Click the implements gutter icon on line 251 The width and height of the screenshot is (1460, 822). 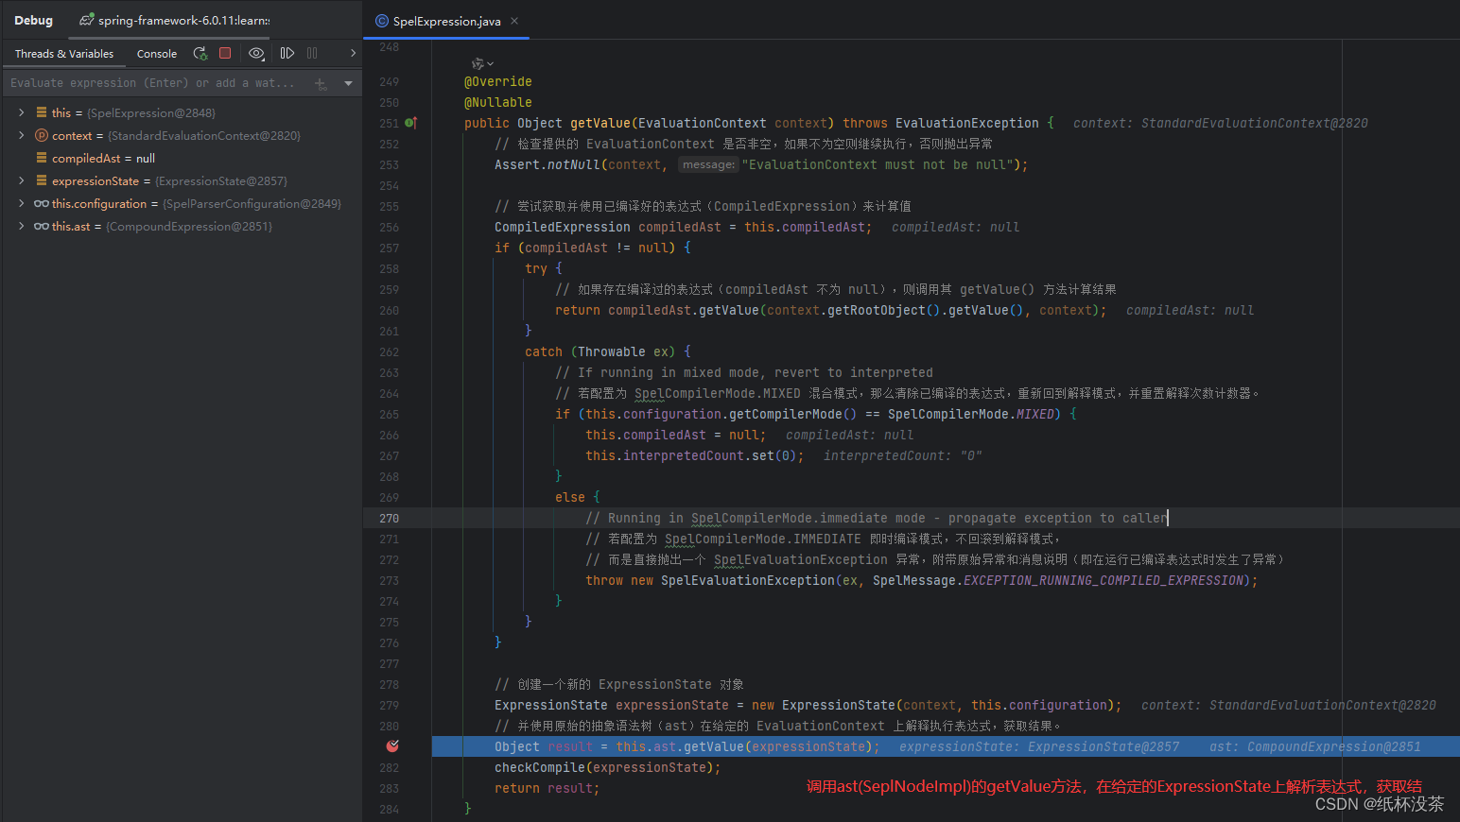point(411,123)
